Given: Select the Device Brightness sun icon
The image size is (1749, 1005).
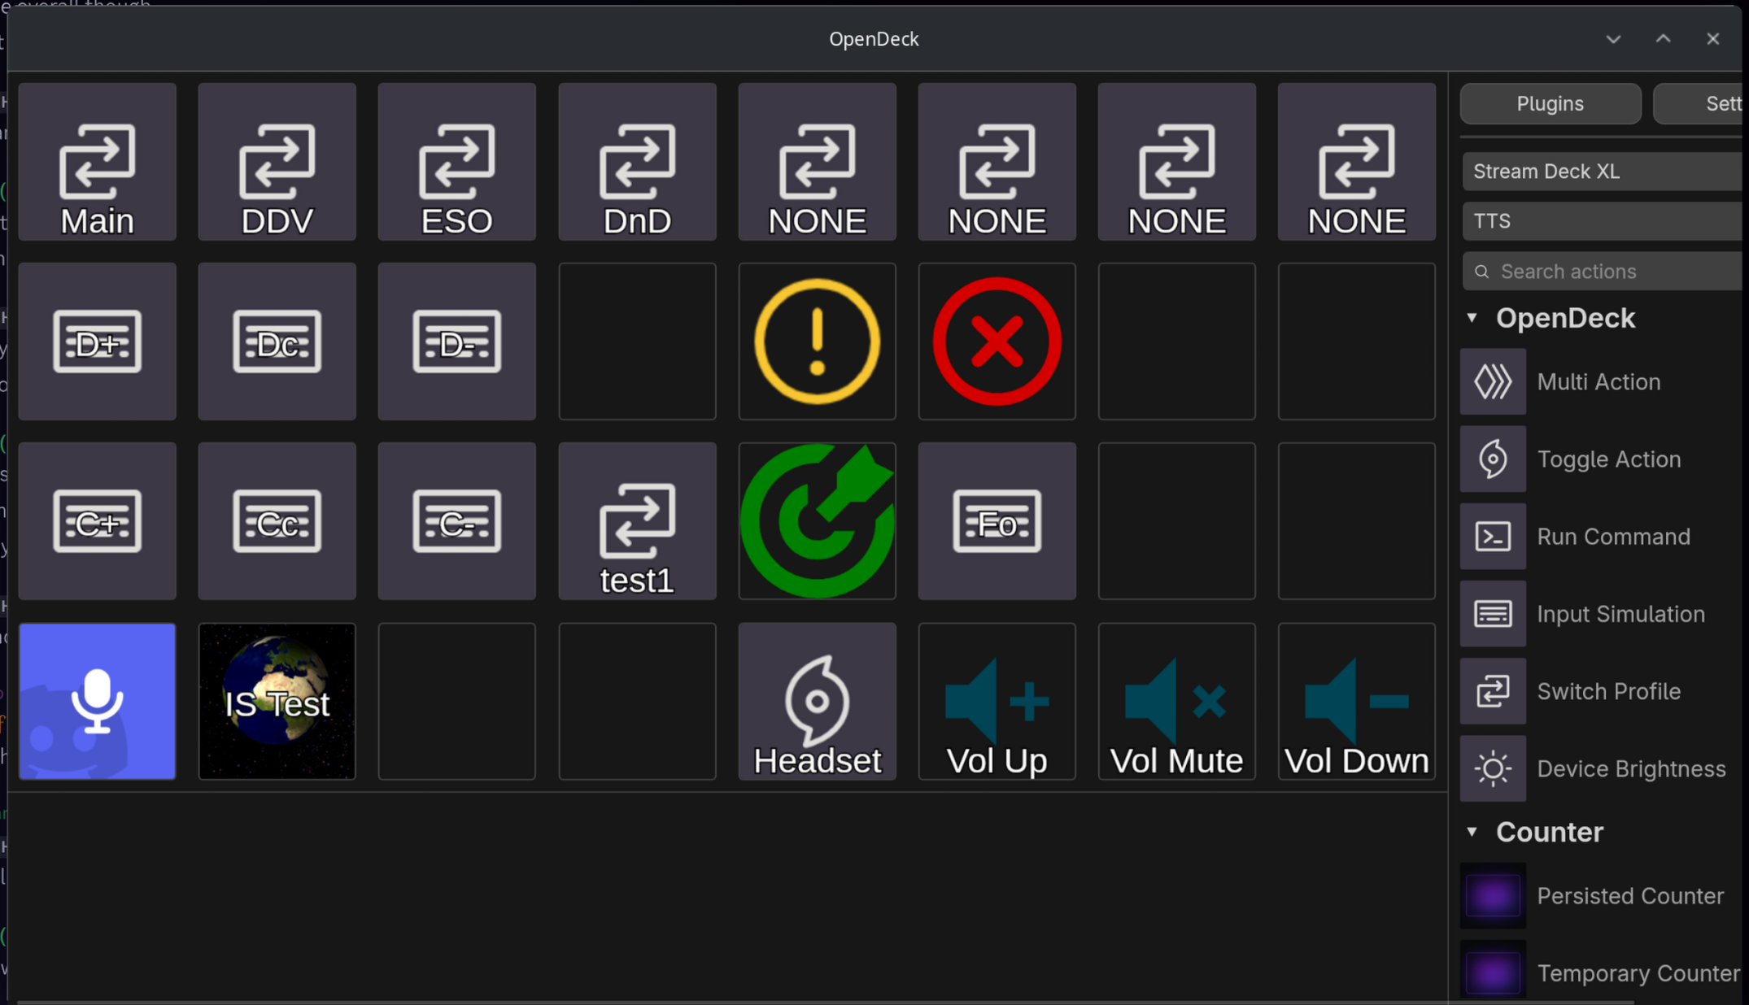Looking at the screenshot, I should [x=1493, y=768].
